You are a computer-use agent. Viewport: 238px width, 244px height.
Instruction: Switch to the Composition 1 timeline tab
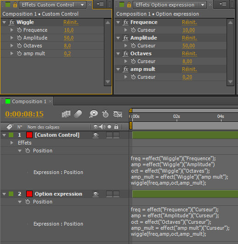click(29, 101)
